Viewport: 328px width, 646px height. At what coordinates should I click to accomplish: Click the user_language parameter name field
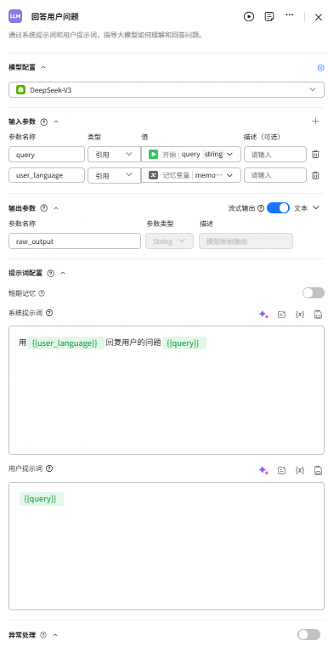point(47,175)
